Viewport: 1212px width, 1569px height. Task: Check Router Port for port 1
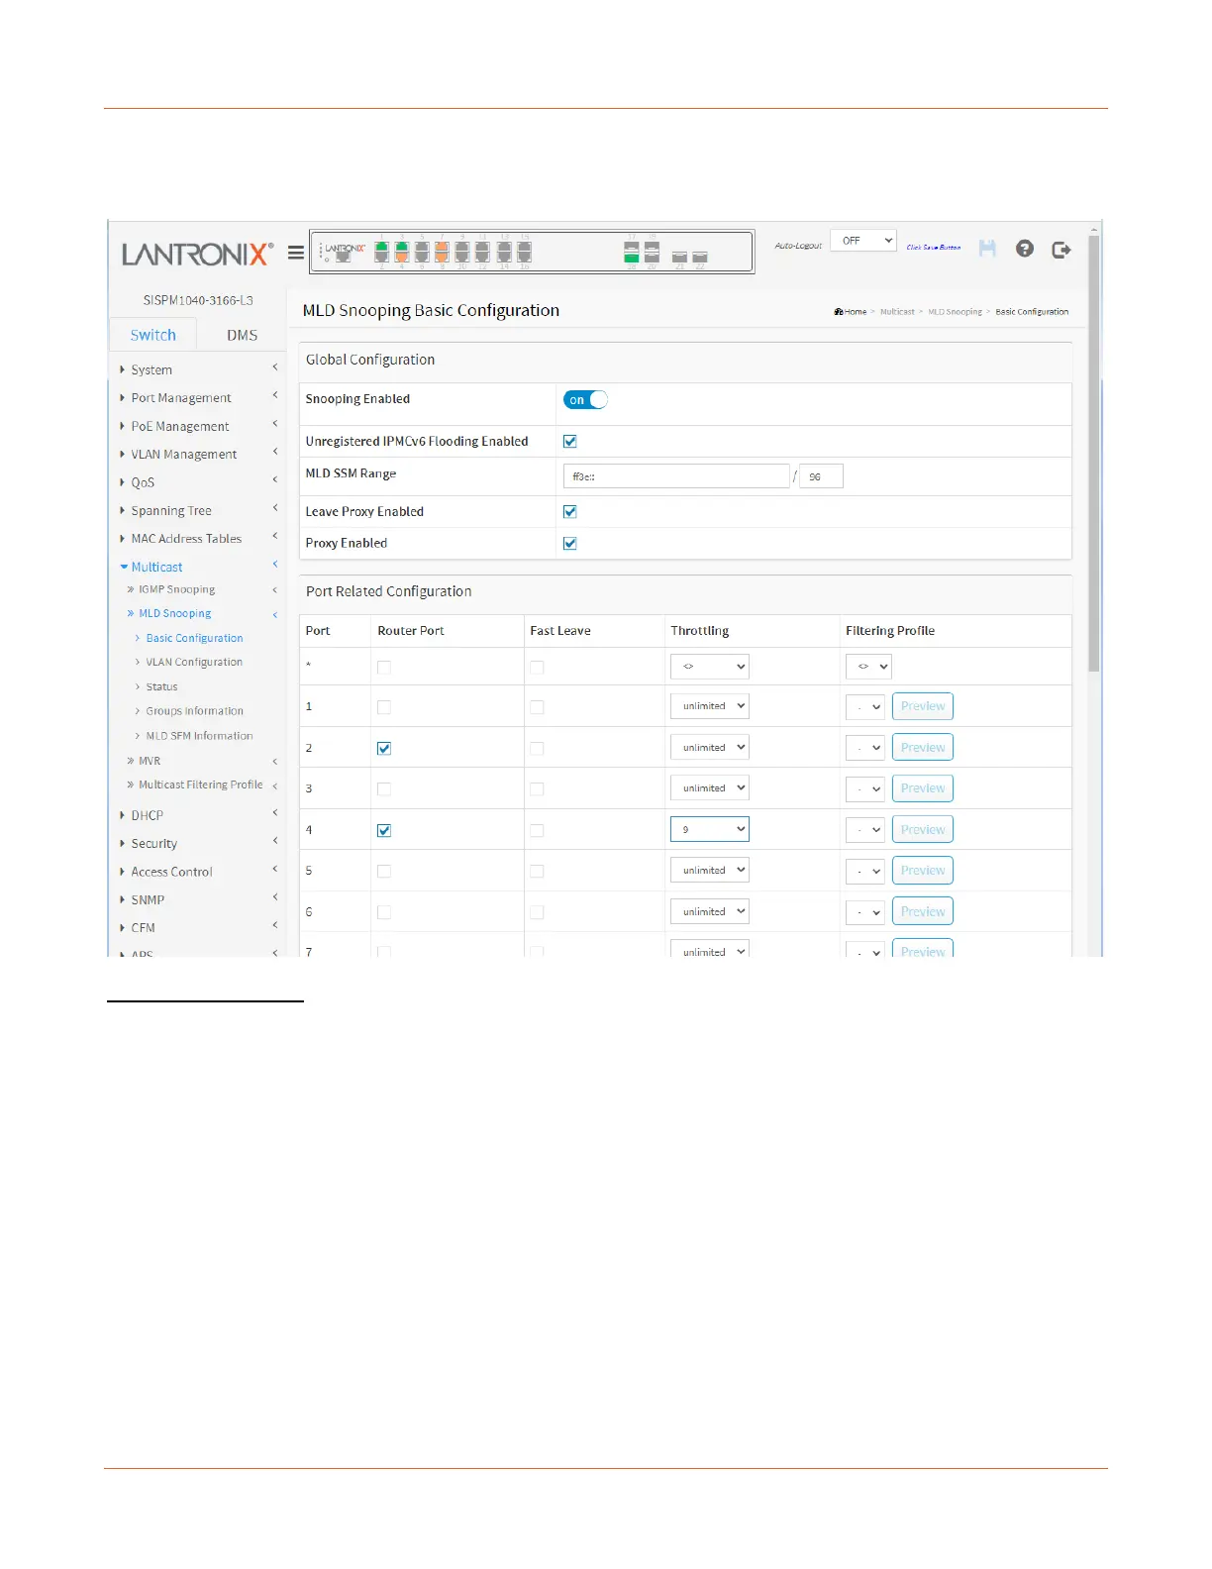pyautogui.click(x=384, y=707)
